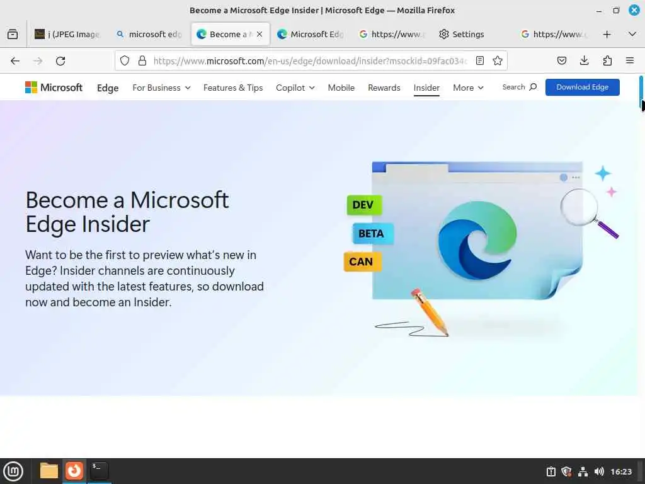
Task: Open the Files folder in the taskbar
Action: click(x=49, y=470)
